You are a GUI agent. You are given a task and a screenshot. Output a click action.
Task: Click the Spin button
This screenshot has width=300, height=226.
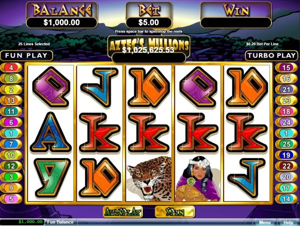(x=175, y=212)
